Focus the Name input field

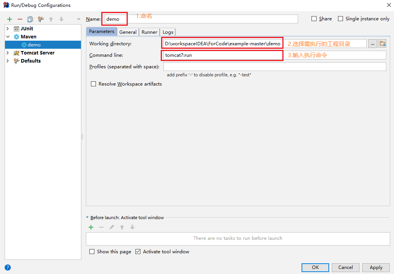[x=201, y=19]
